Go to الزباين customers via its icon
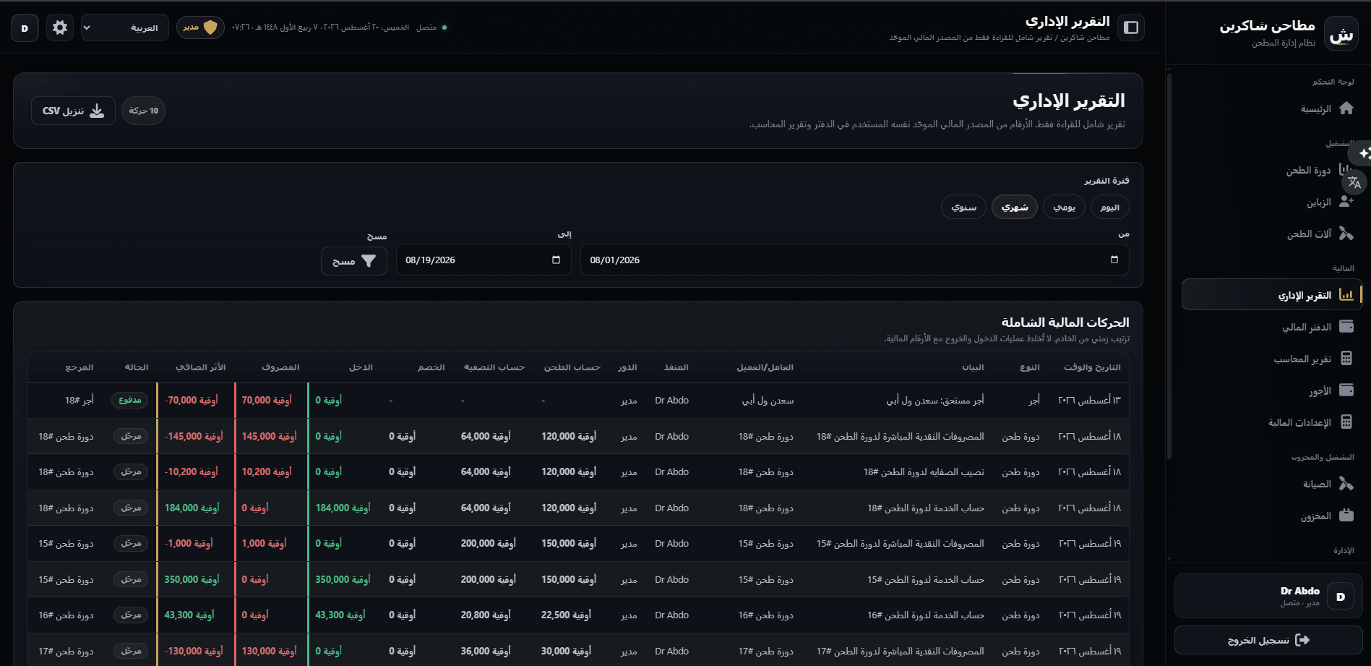The height and width of the screenshot is (666, 1371). tap(1346, 202)
